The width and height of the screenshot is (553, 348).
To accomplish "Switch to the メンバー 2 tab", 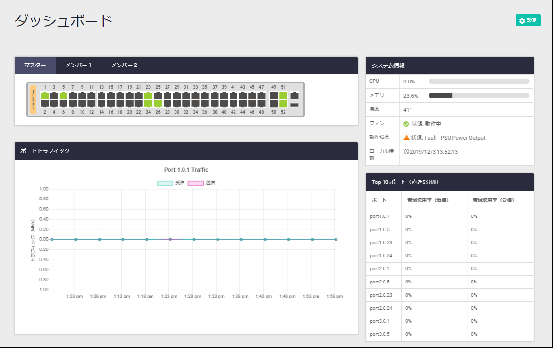I will [x=124, y=66].
